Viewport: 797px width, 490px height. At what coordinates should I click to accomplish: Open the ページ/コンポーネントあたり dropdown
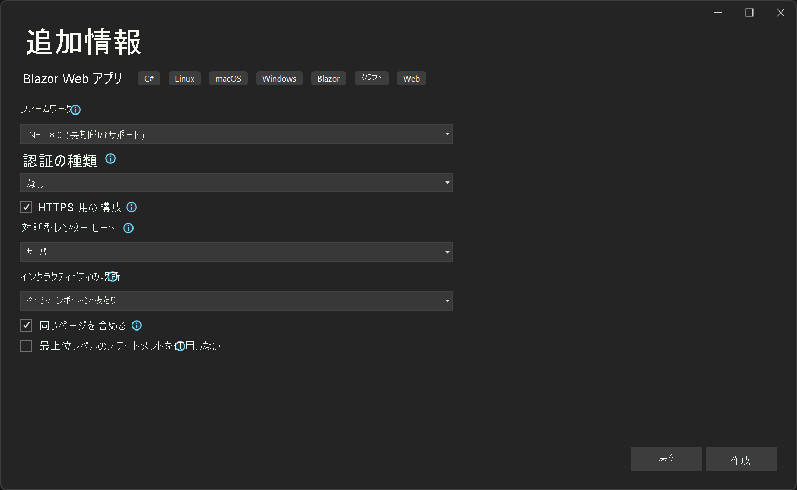pos(237,301)
